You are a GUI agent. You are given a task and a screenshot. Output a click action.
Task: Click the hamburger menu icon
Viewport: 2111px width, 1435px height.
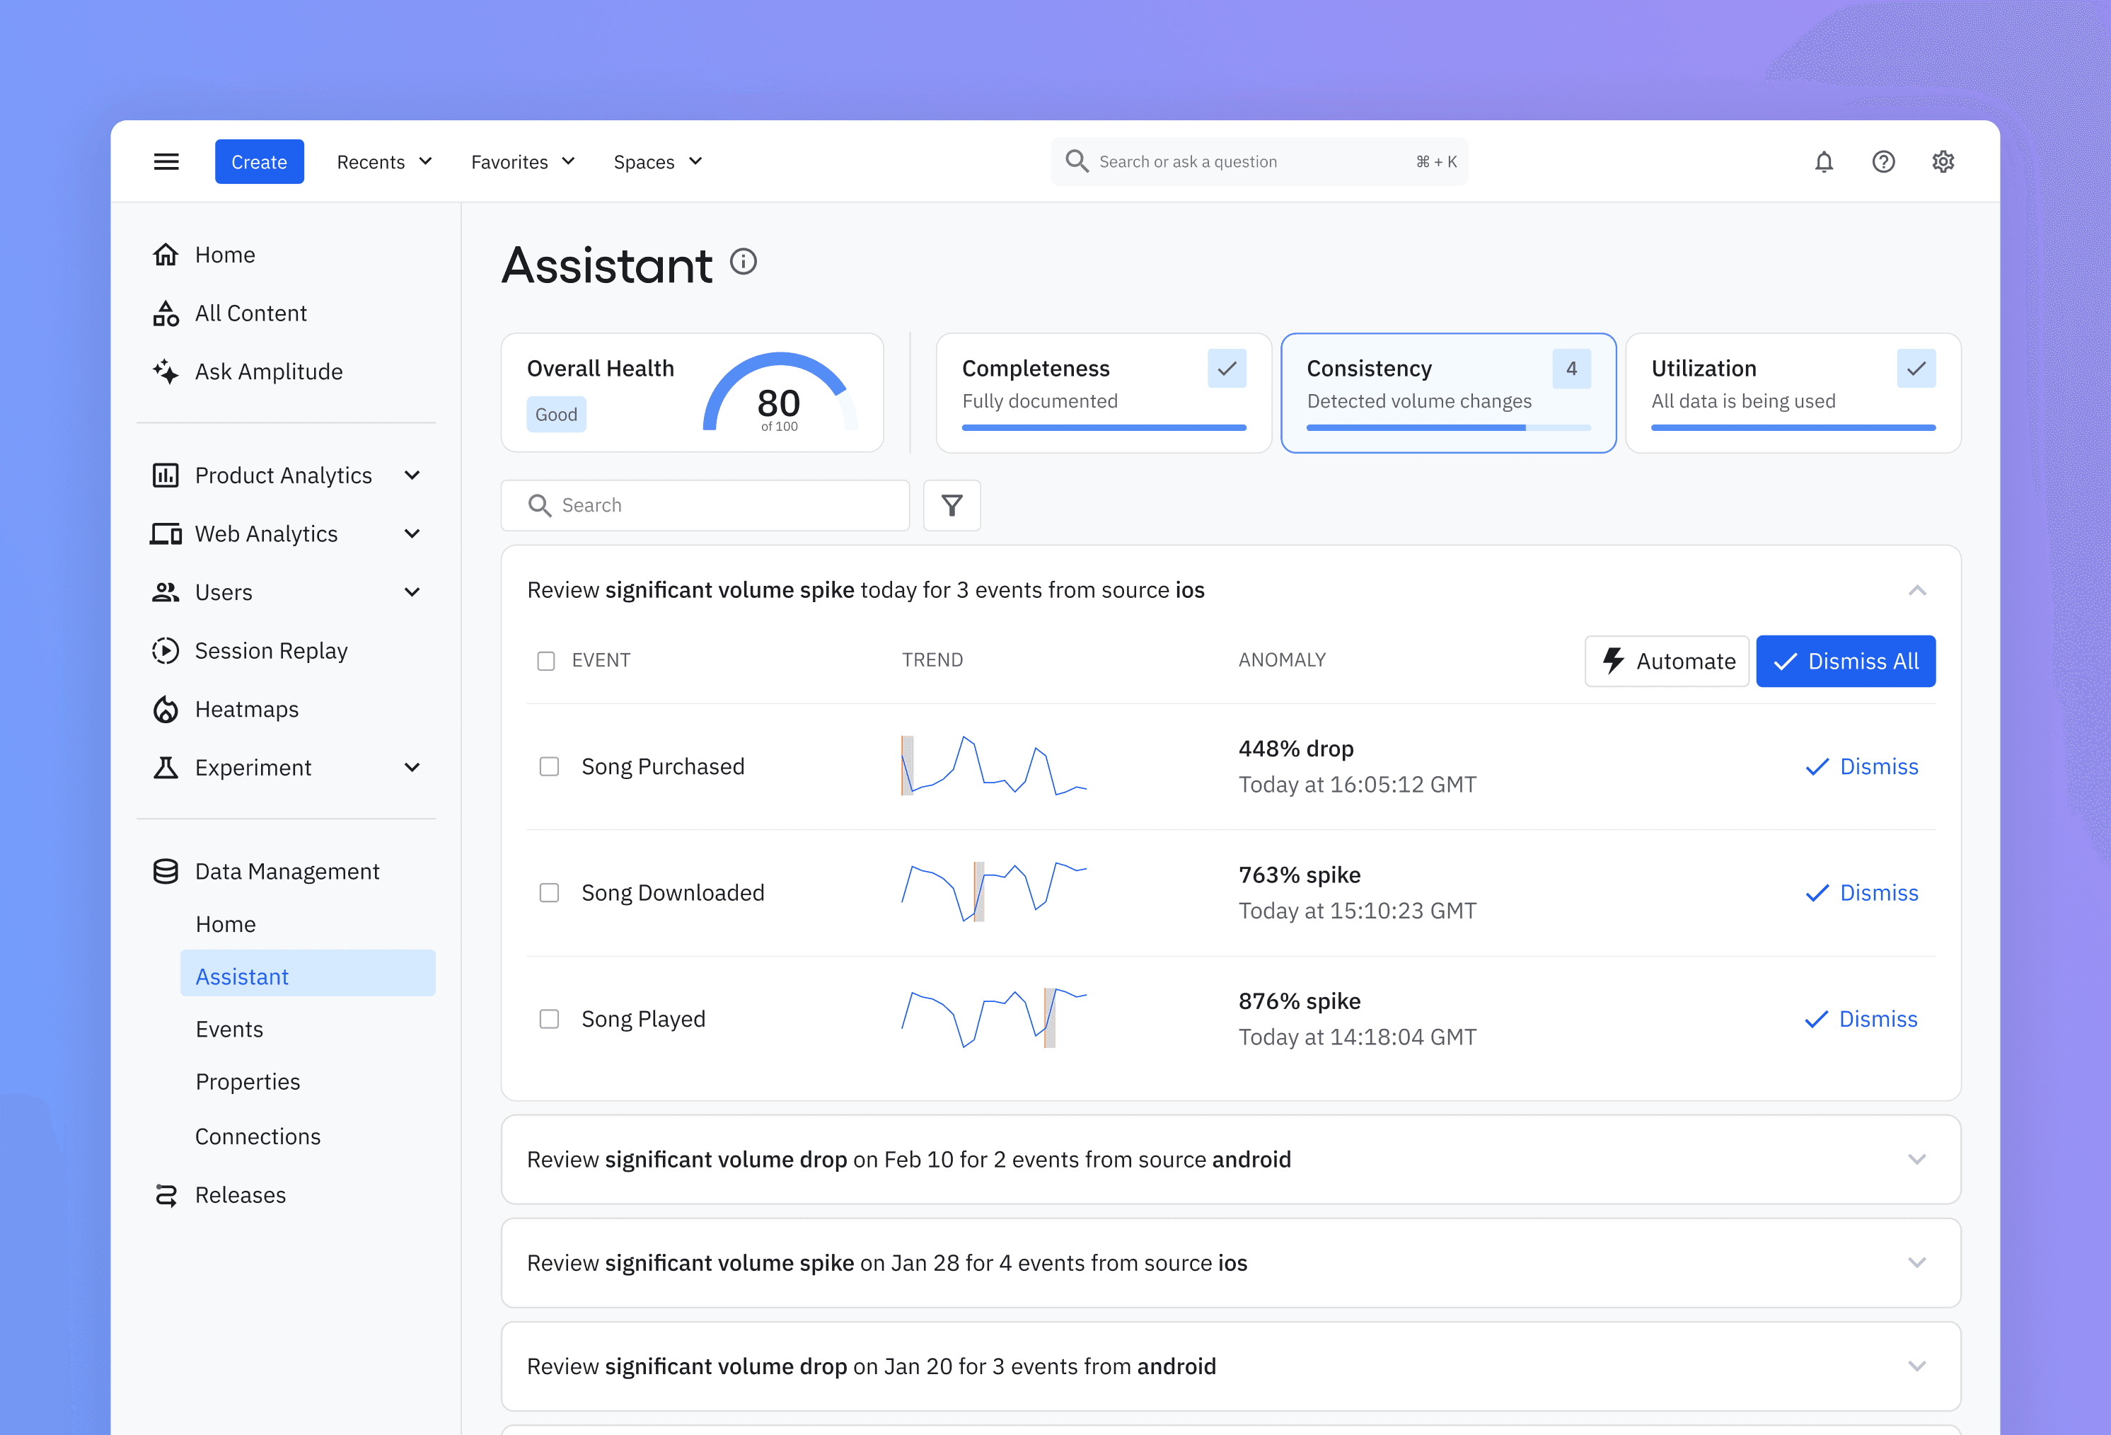coord(166,162)
